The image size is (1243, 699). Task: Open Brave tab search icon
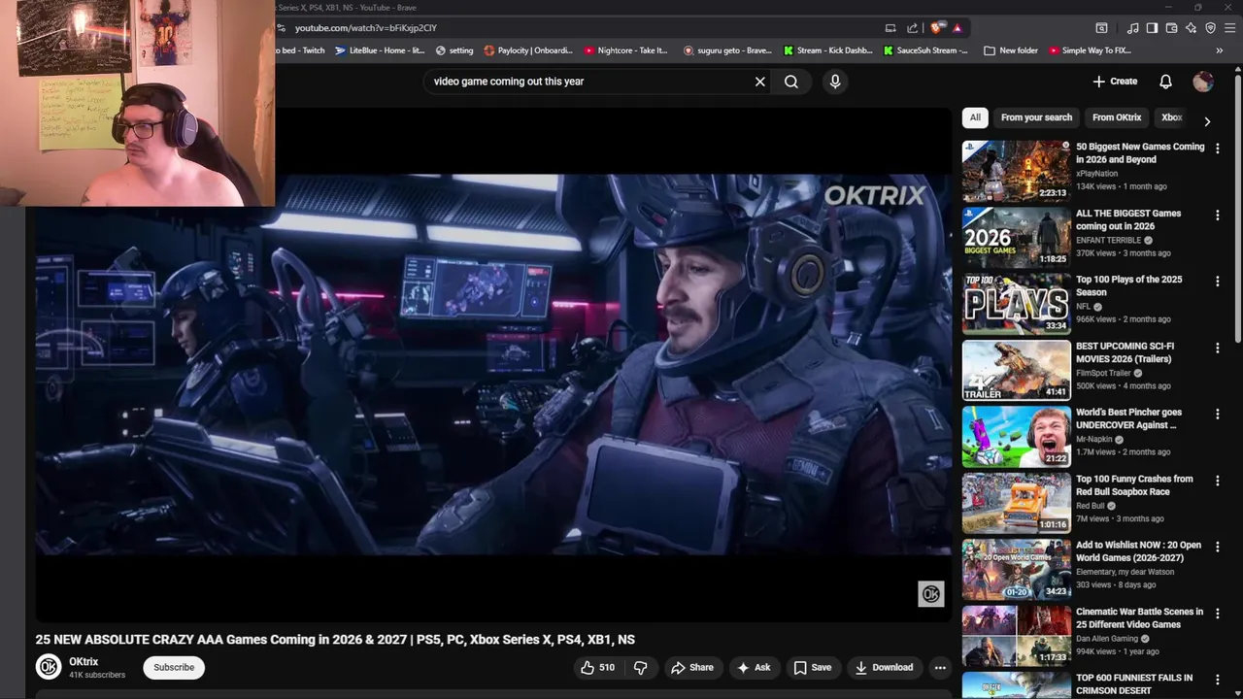coord(1102,28)
